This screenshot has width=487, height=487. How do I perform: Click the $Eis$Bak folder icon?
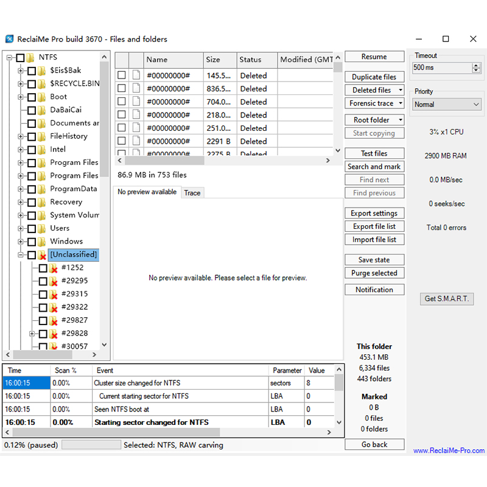(x=41, y=71)
